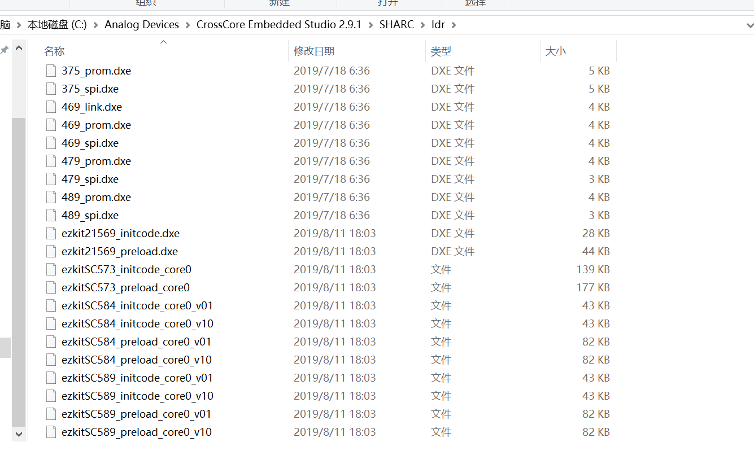This screenshot has height=455, width=754.
Task: Select file name 479_spi.dxe
Action: 90,179
